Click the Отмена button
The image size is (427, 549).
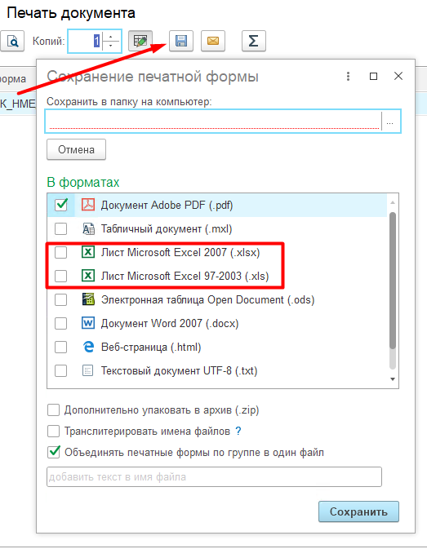click(76, 149)
